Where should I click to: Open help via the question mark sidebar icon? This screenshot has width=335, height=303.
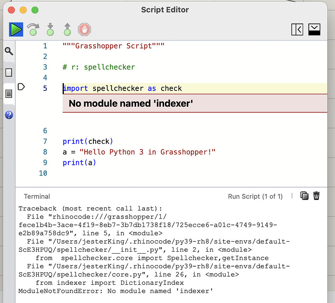pyautogui.click(x=8, y=115)
